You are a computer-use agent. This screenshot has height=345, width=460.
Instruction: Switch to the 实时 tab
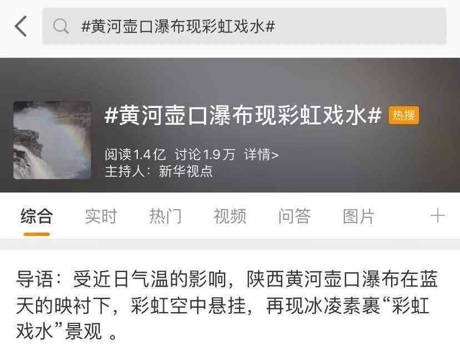point(101,216)
